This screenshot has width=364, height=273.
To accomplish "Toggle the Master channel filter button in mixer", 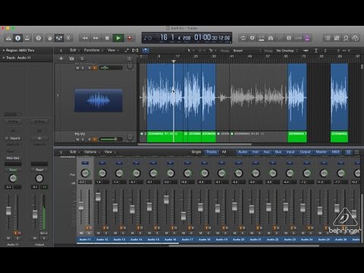I will click(x=322, y=152).
